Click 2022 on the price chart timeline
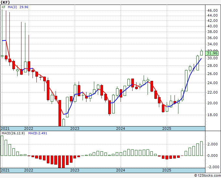Image resolution: width=221 pixels, height=178 pixels. tap(29, 128)
